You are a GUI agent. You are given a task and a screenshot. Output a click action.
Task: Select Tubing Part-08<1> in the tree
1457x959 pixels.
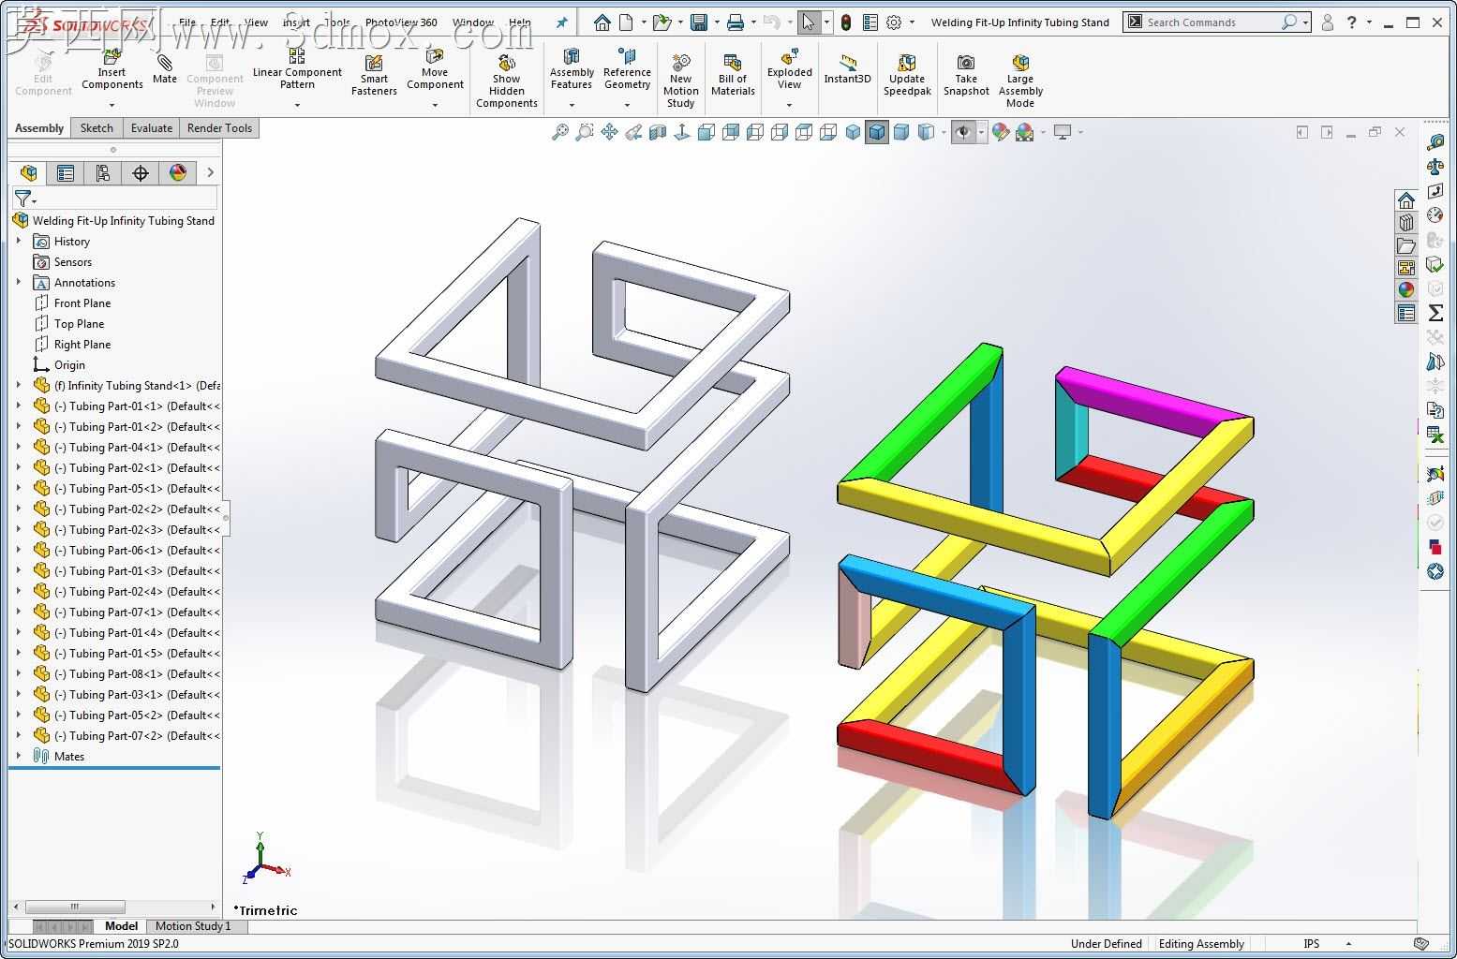point(126,674)
